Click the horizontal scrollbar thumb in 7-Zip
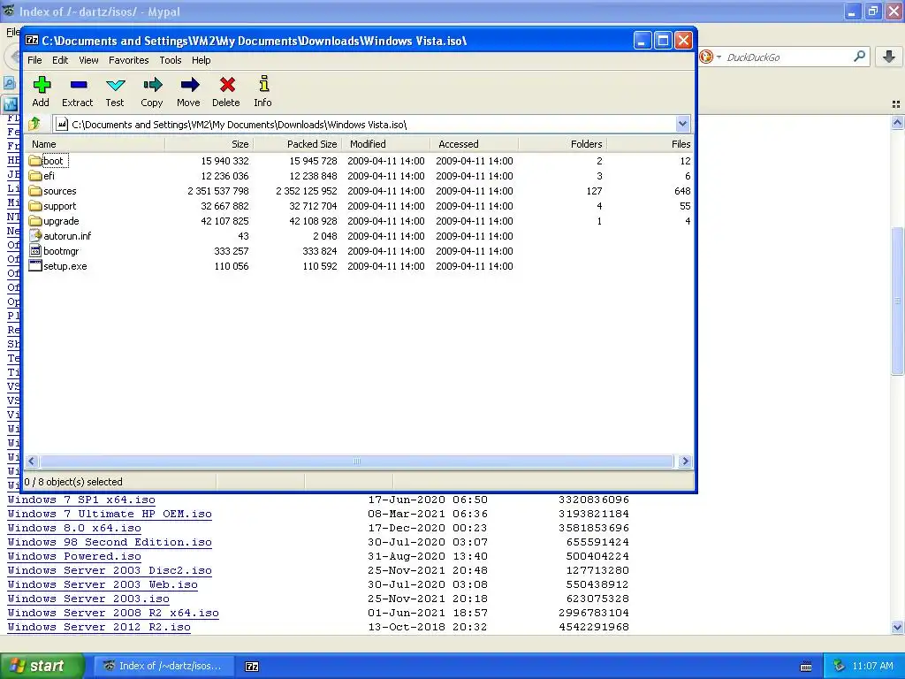 click(x=357, y=461)
